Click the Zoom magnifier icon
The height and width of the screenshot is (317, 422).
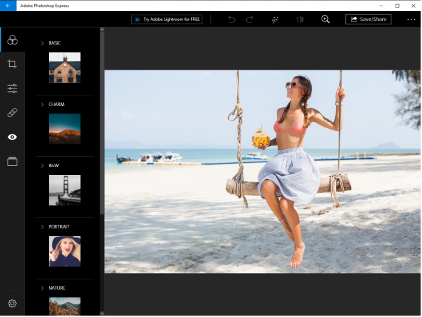(325, 20)
